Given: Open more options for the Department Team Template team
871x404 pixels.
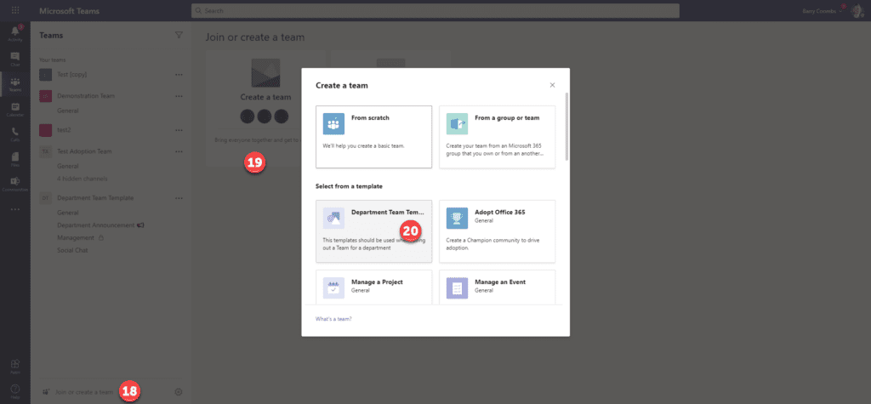Looking at the screenshot, I should coord(179,198).
